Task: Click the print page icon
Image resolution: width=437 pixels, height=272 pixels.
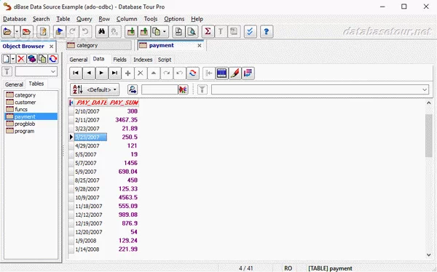Action: pos(178,31)
